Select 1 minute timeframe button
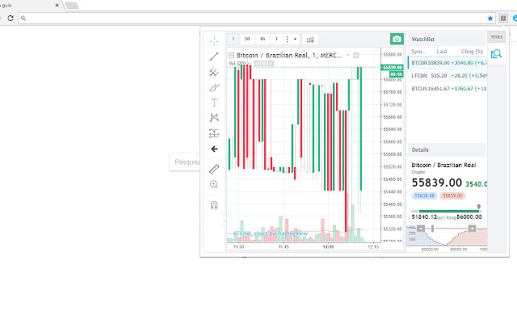The height and width of the screenshot is (323, 517). point(233,39)
